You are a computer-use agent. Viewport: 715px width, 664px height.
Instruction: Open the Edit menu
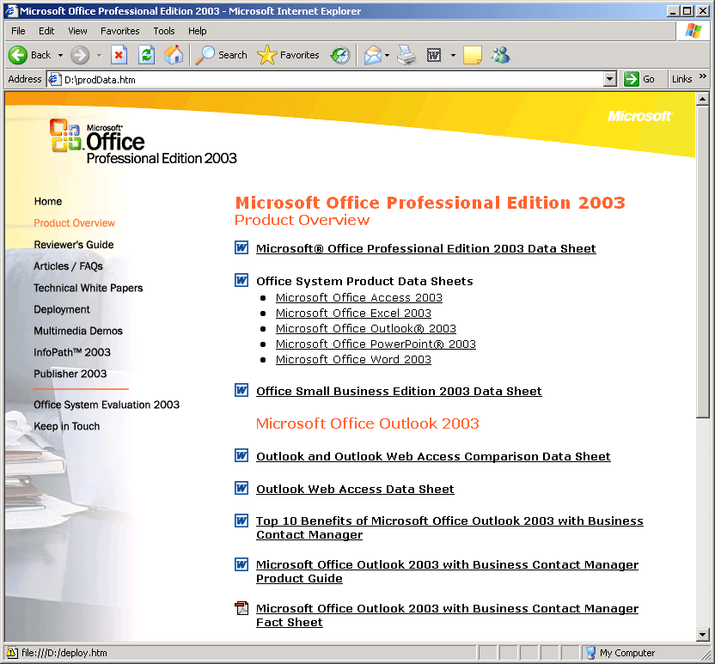[46, 31]
